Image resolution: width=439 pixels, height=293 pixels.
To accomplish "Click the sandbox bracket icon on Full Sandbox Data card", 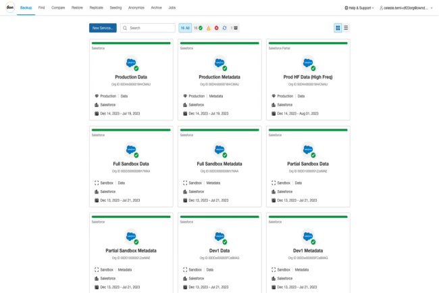I will (97, 183).
